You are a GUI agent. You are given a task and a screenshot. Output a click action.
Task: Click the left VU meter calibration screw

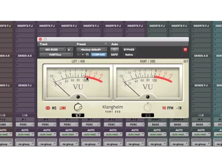[78, 97]
